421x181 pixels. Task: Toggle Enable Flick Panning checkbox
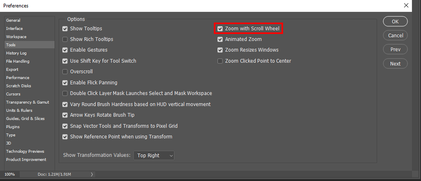coord(65,83)
